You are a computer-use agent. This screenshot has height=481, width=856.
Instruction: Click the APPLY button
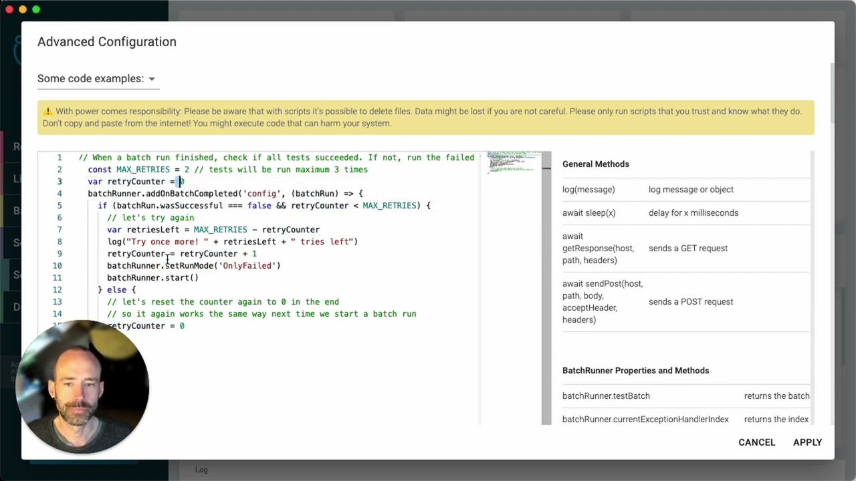pos(807,442)
